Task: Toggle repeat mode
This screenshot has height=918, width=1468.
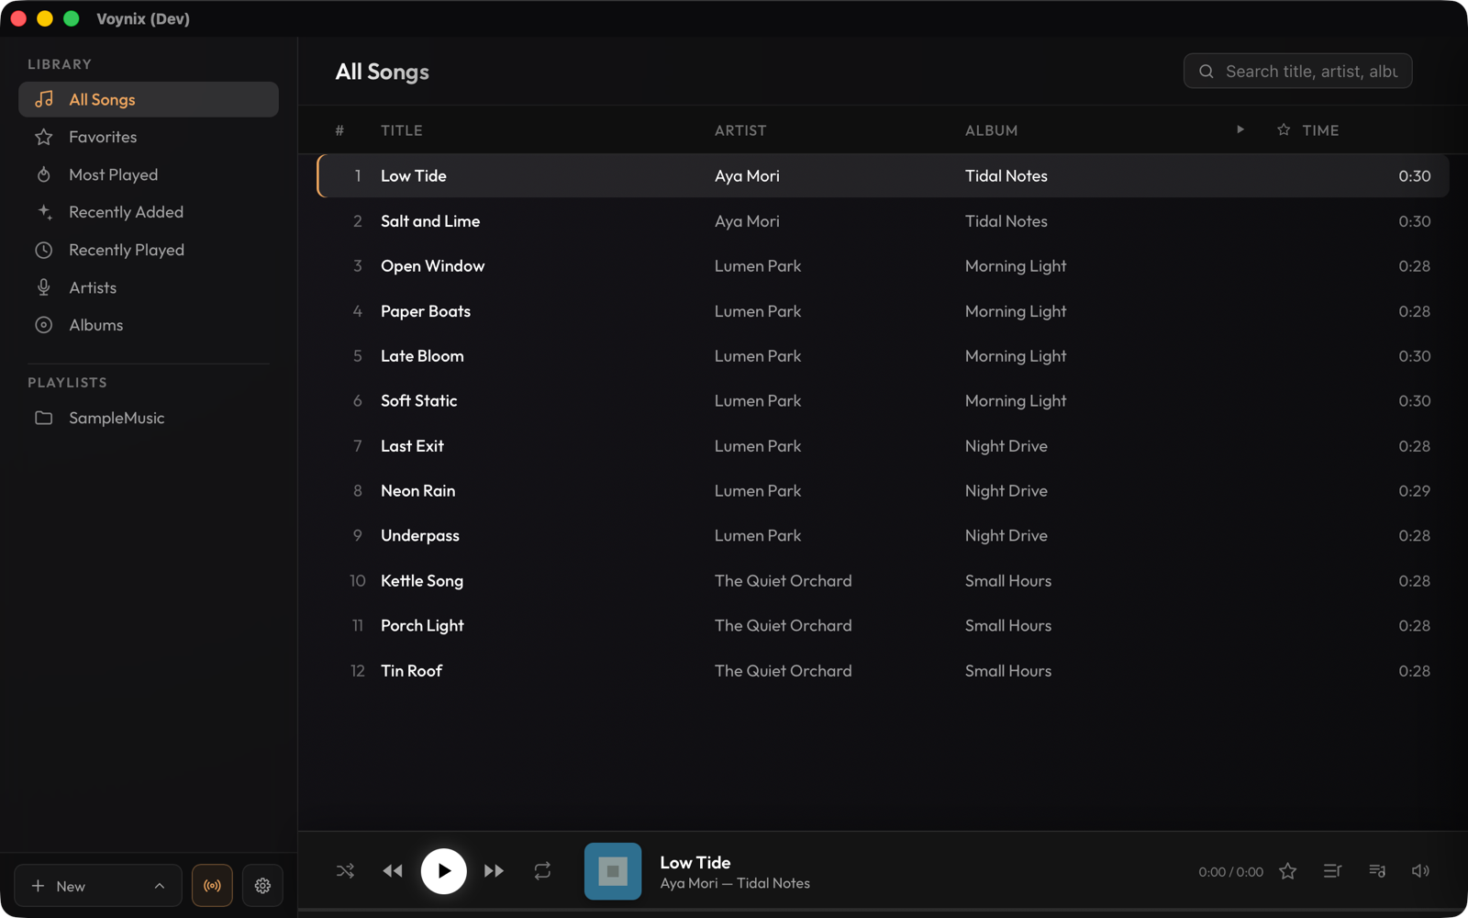Action: [x=542, y=871]
